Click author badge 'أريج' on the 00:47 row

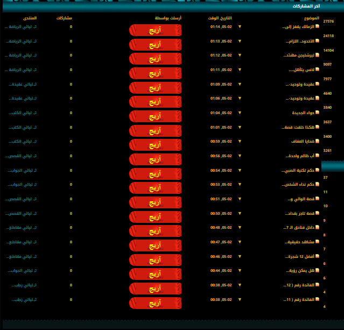(155, 245)
